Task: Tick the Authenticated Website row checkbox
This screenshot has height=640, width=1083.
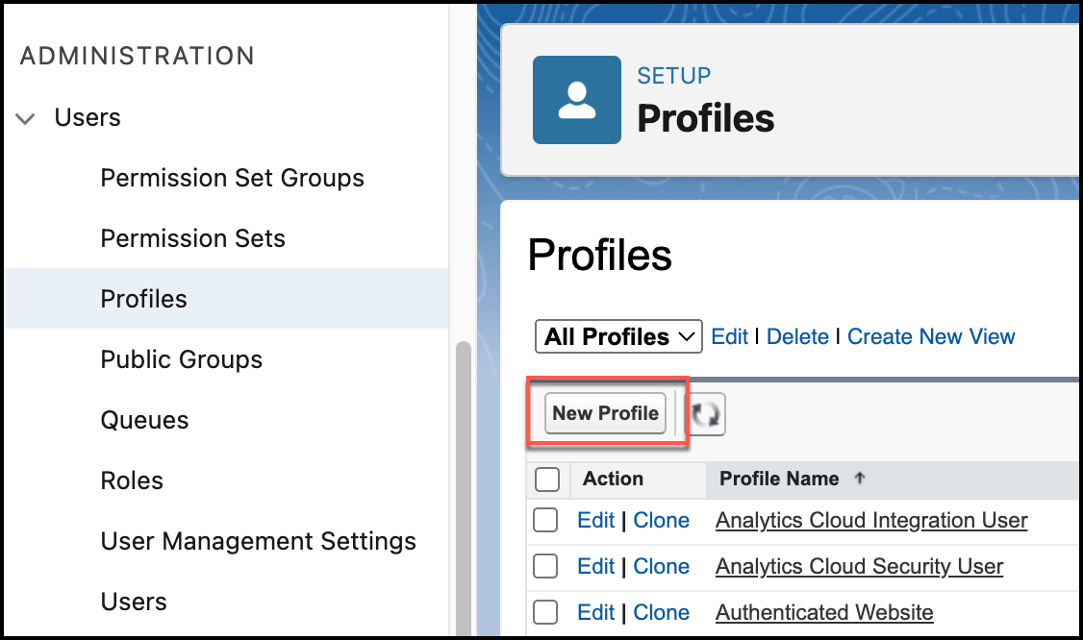Action: point(545,613)
